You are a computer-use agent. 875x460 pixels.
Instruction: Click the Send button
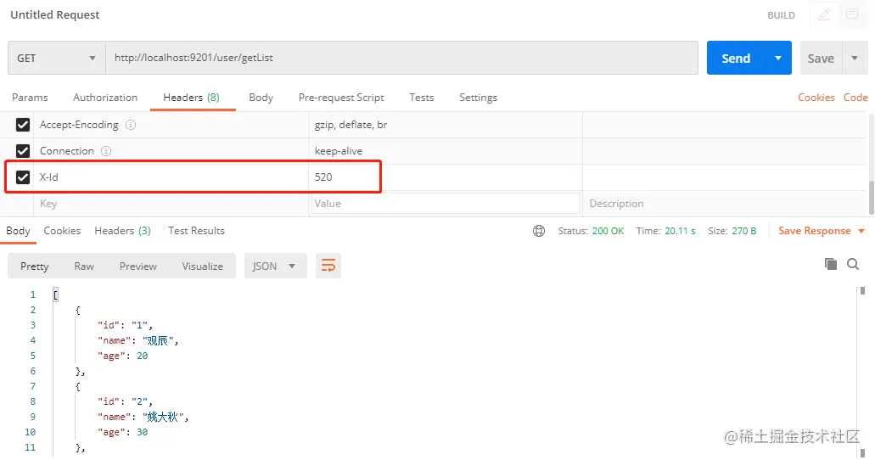click(736, 58)
